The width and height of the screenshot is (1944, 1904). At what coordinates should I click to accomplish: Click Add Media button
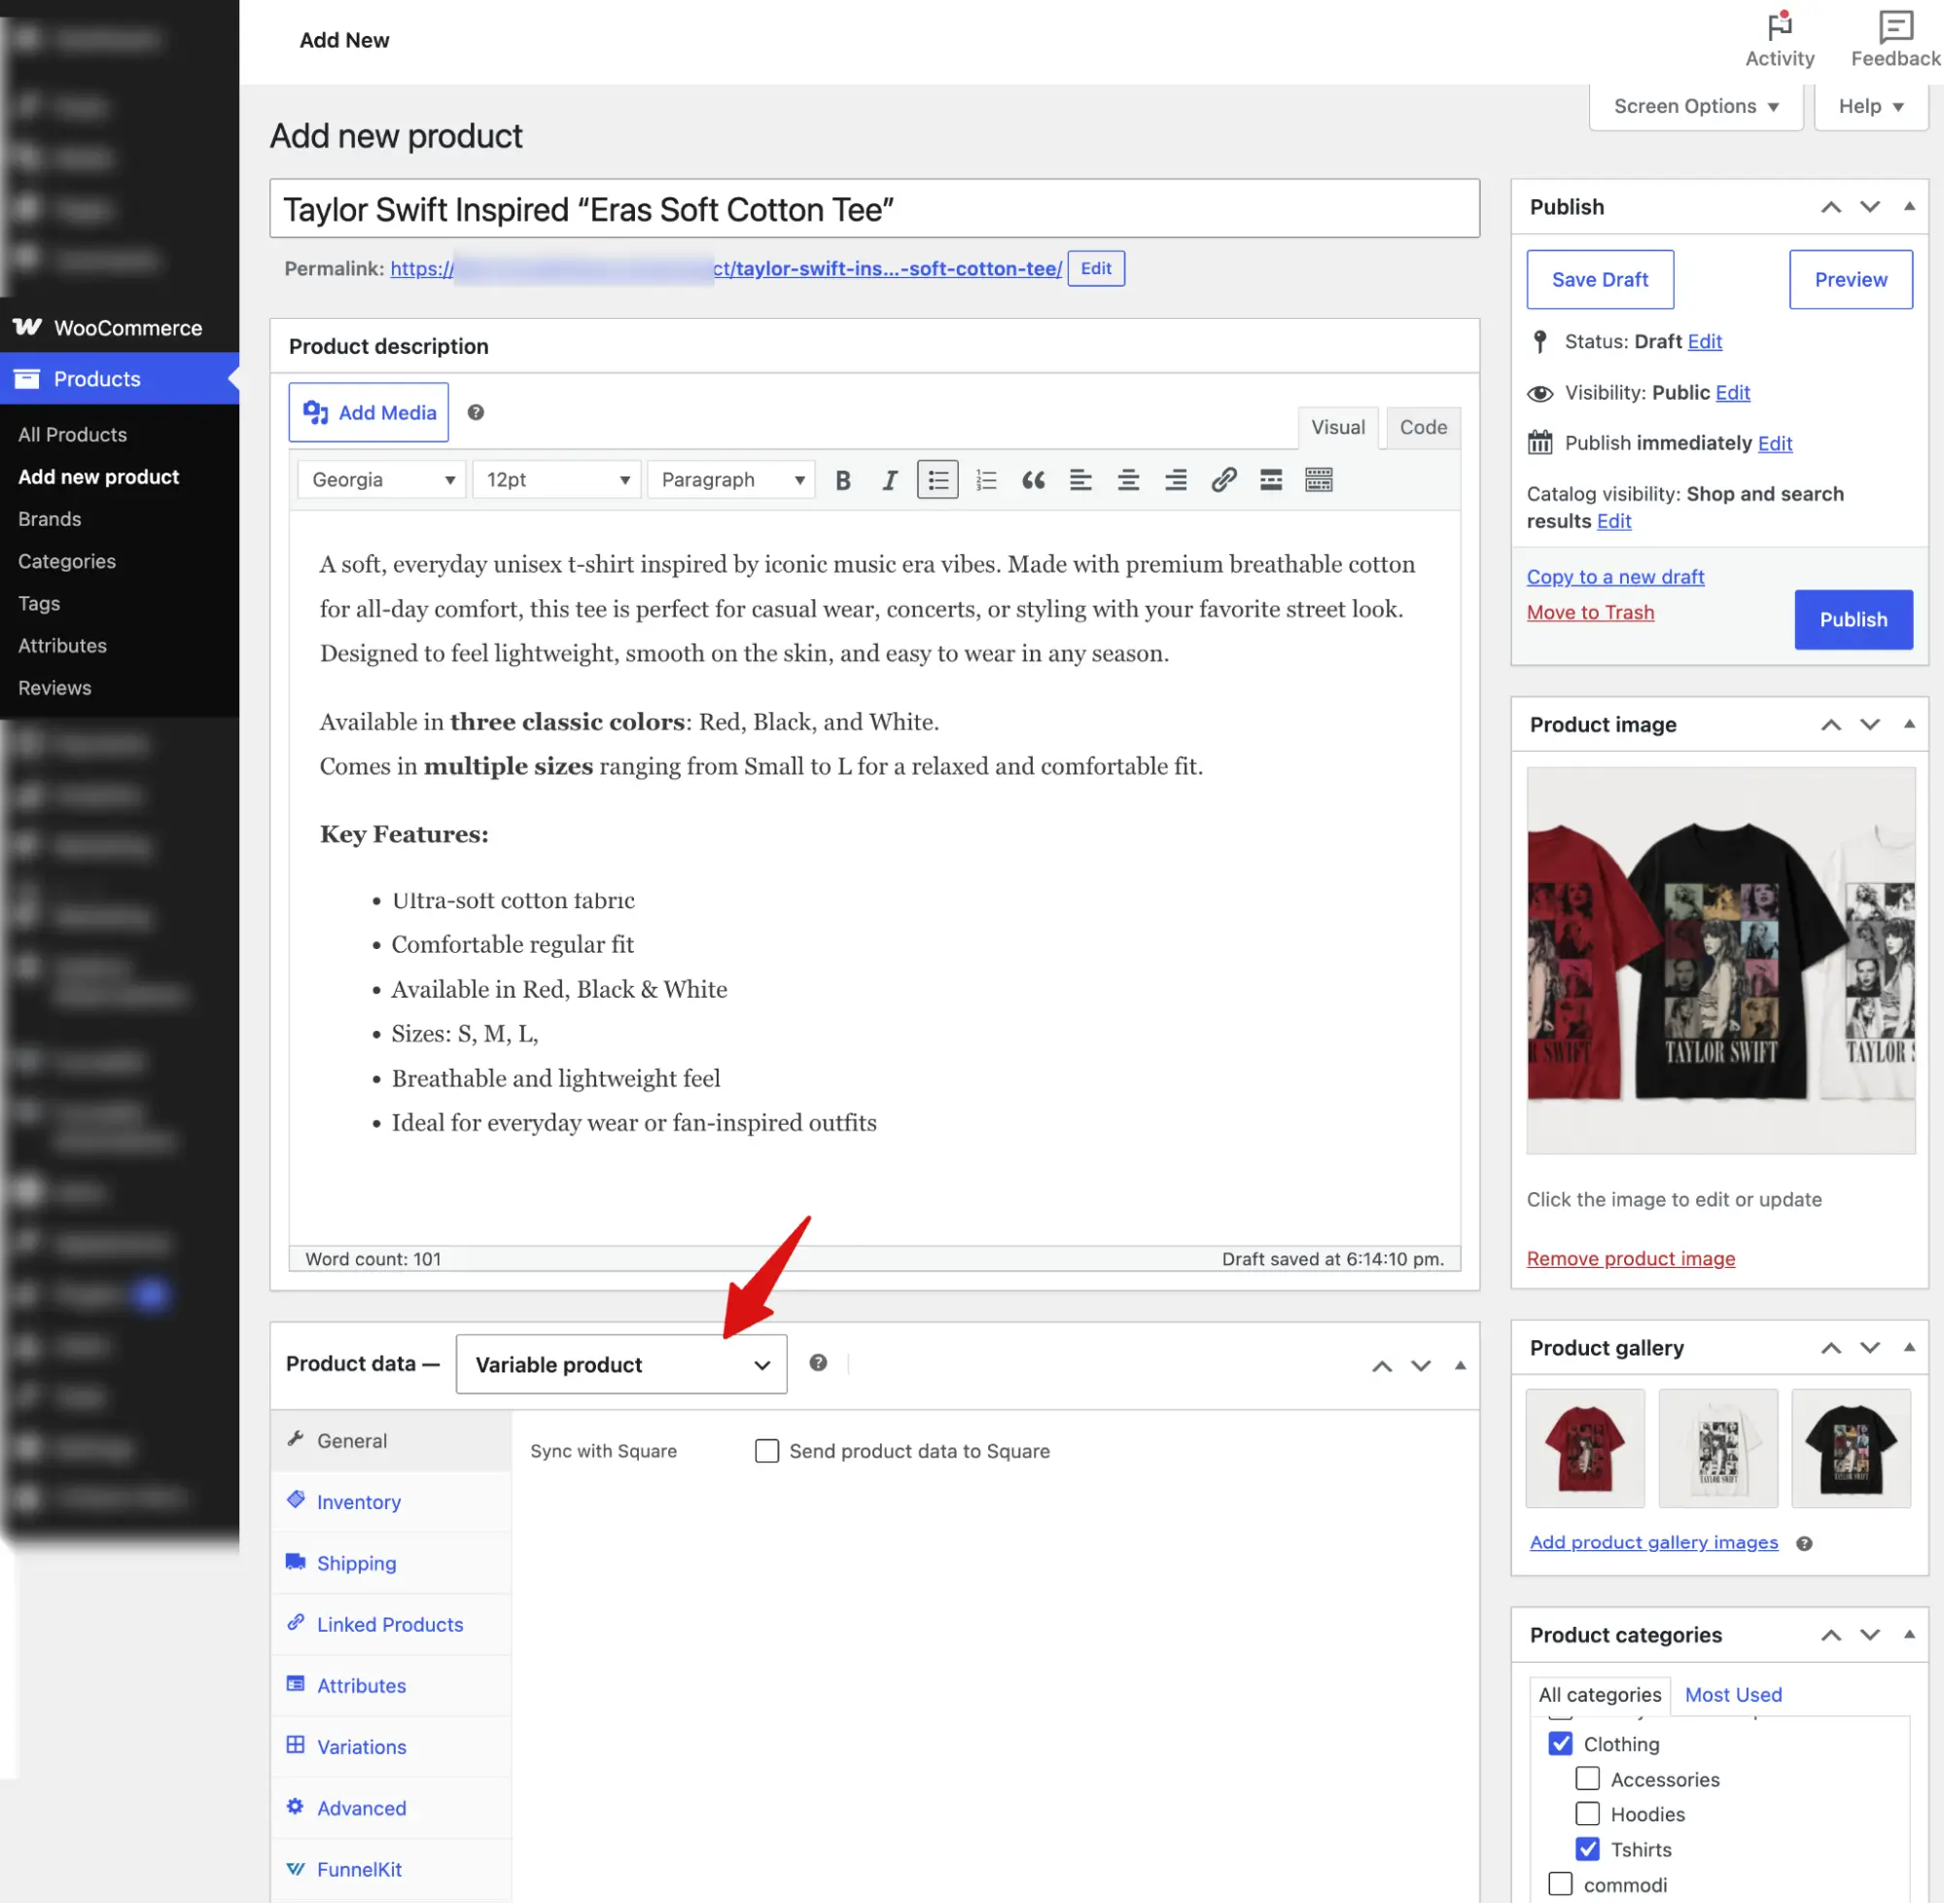point(368,412)
